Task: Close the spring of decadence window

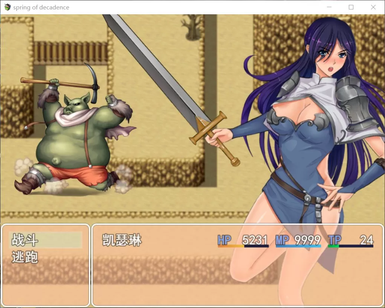Action: 373,7
